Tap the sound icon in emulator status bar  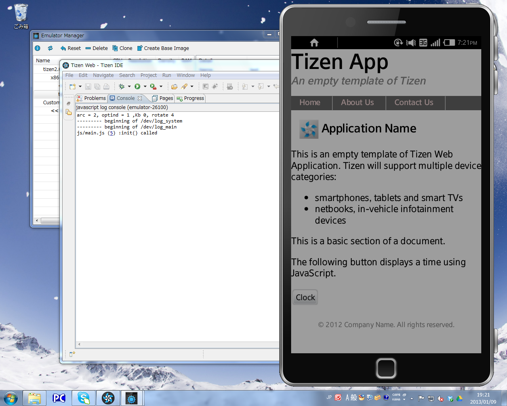point(411,43)
